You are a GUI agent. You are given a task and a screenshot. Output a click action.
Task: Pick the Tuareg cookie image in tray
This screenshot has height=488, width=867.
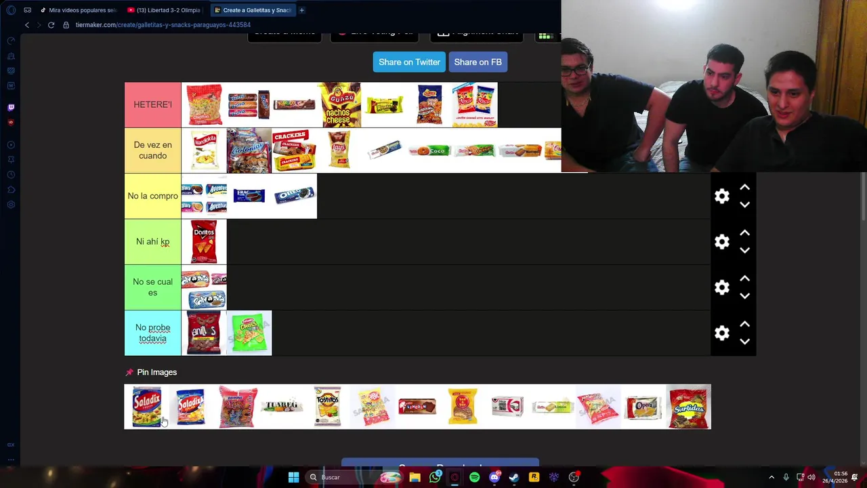(x=282, y=406)
